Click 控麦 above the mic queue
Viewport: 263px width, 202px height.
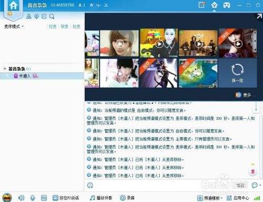(x=53, y=26)
